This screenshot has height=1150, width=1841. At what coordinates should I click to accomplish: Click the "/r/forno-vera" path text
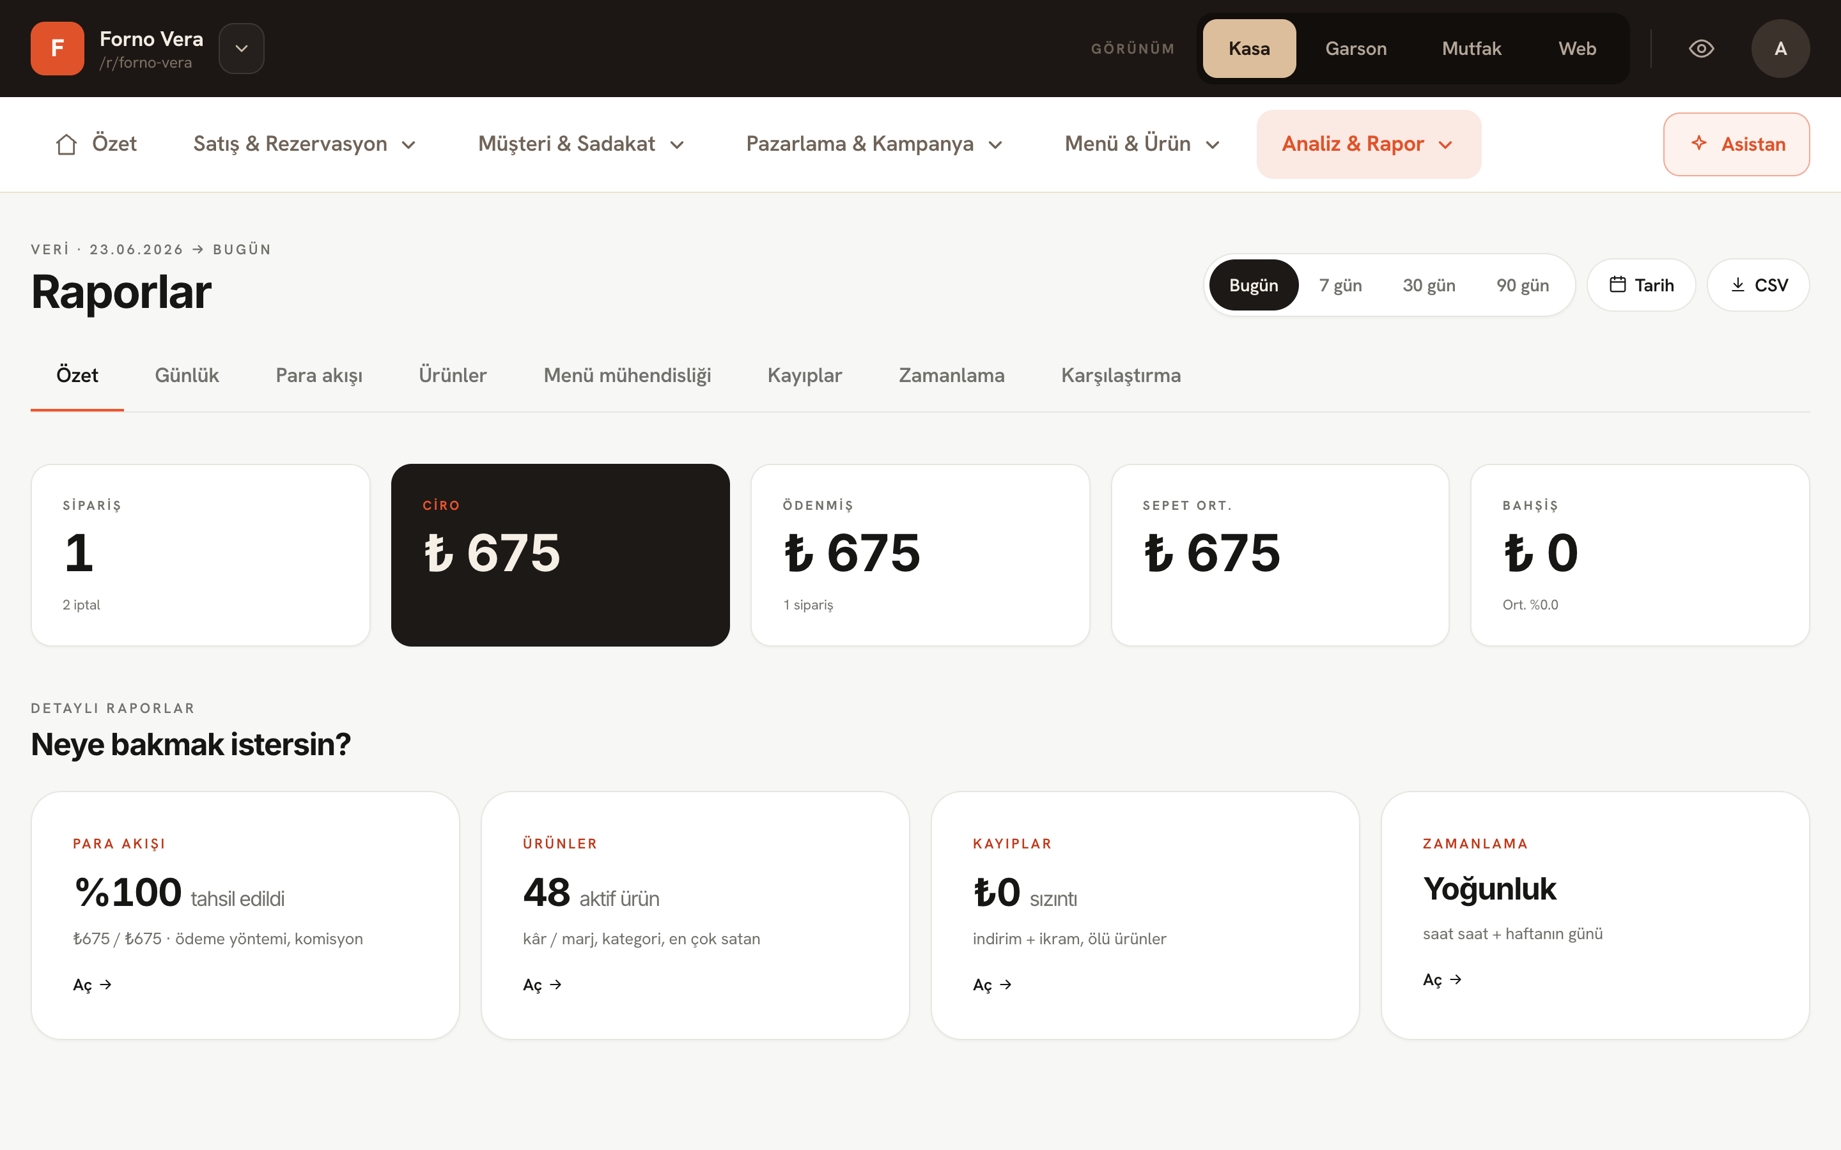click(145, 63)
